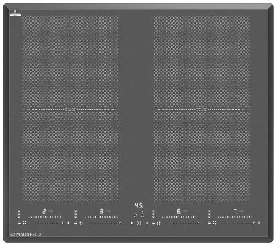Tap the power slider for zone 3
The width and height of the screenshot is (277, 246).
102,217
